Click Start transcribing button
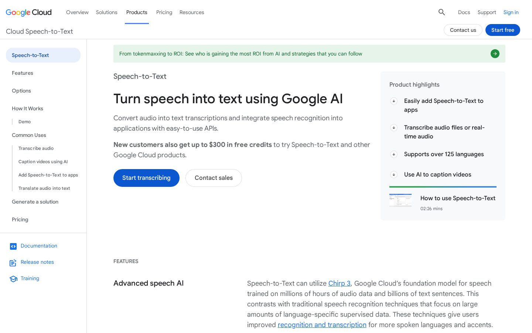The width and height of the screenshot is (532, 333). (146, 178)
